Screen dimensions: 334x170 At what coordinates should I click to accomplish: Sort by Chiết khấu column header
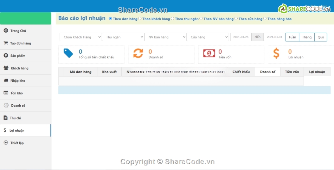pyautogui.click(x=241, y=72)
